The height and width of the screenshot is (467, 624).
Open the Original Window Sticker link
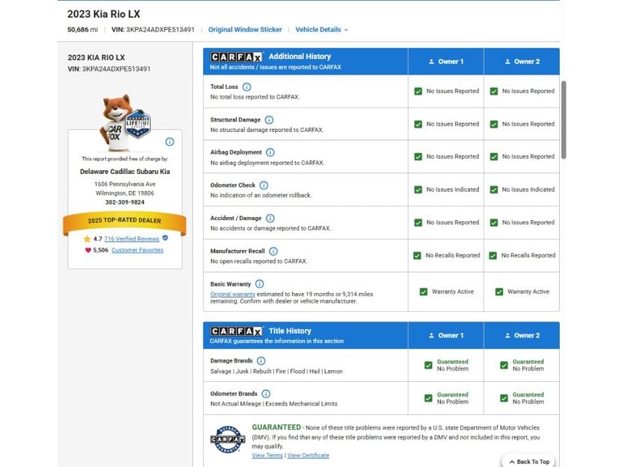click(245, 29)
